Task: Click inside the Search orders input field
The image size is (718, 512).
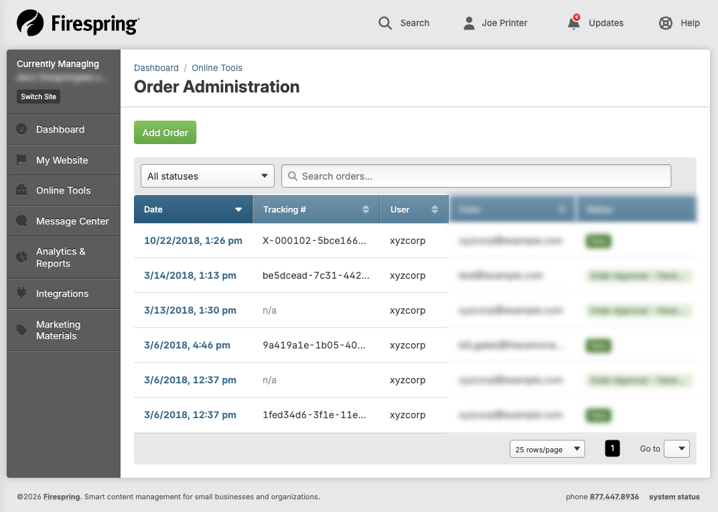Action: 476,176
